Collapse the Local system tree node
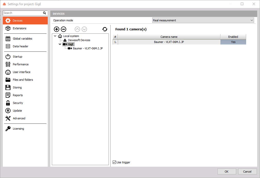 55,36
